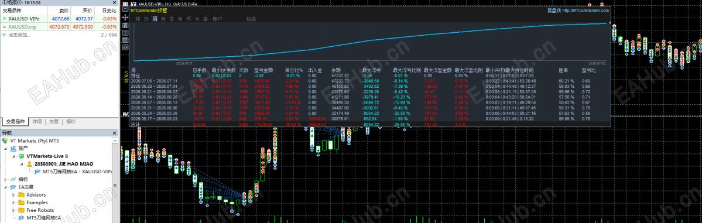Click the Free Robots folder icon
702x223 pixels.
(x=21, y=210)
